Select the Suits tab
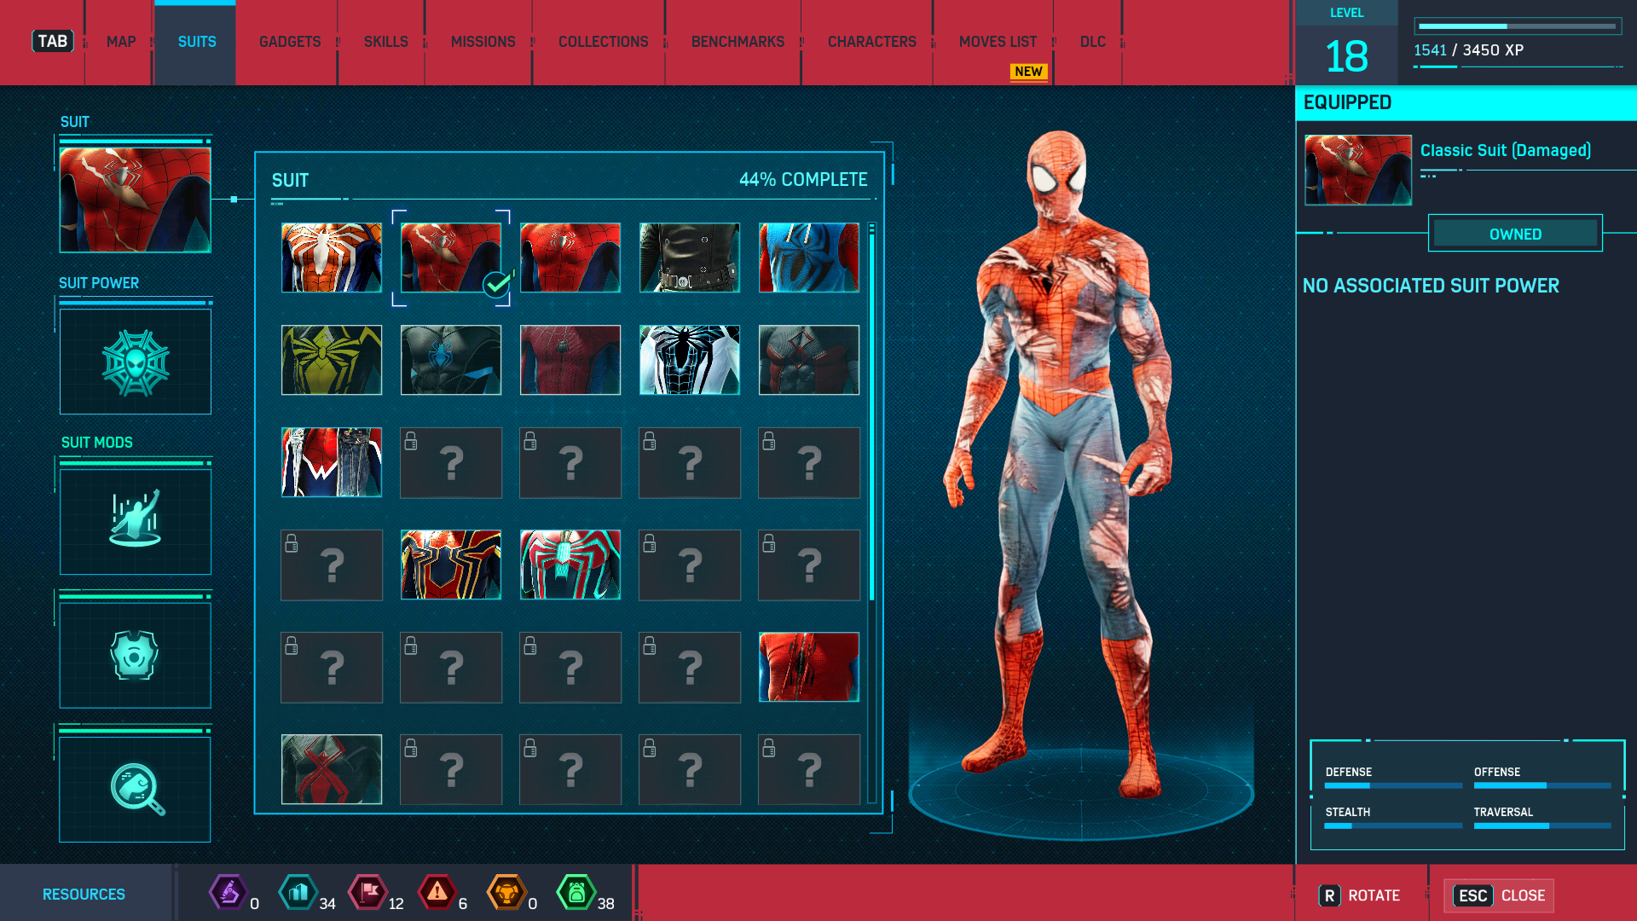The height and width of the screenshot is (921, 1637). click(x=196, y=42)
